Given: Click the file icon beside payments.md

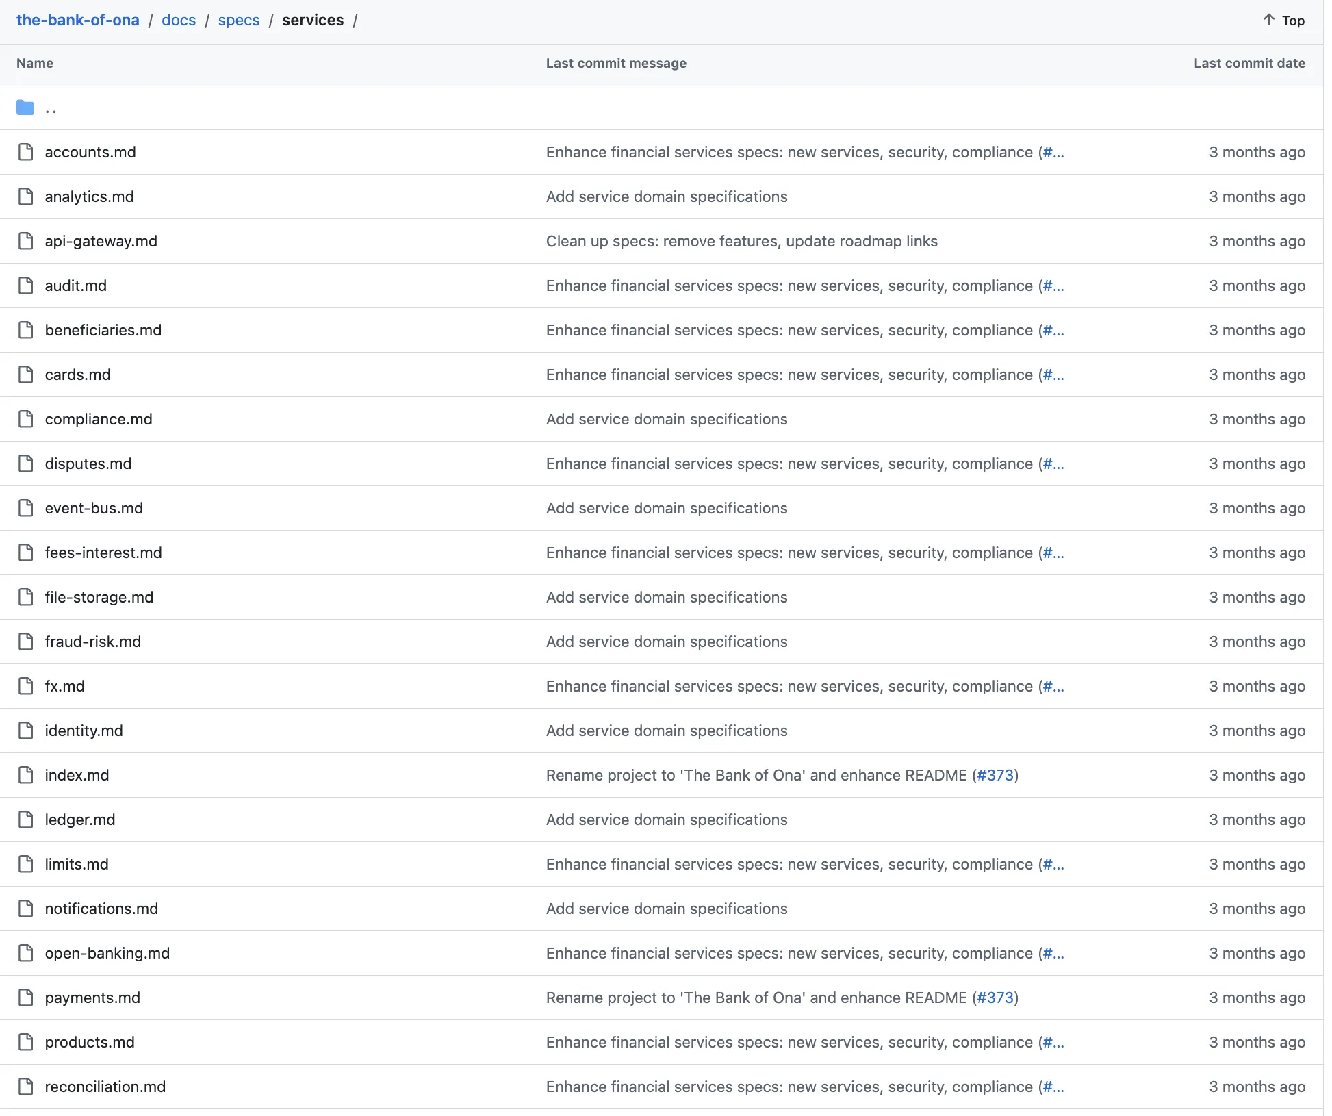Looking at the screenshot, I should coord(25,998).
